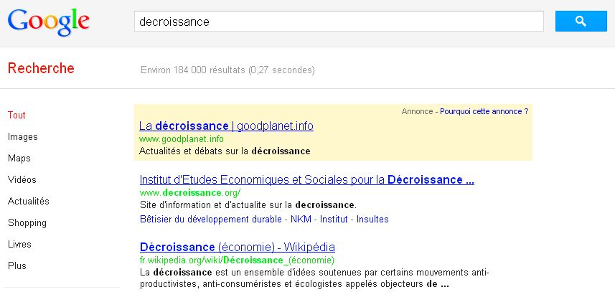Viewport: 615px width, 292px height.
Task: Focus the search box containing decroissance
Action: [x=339, y=22]
